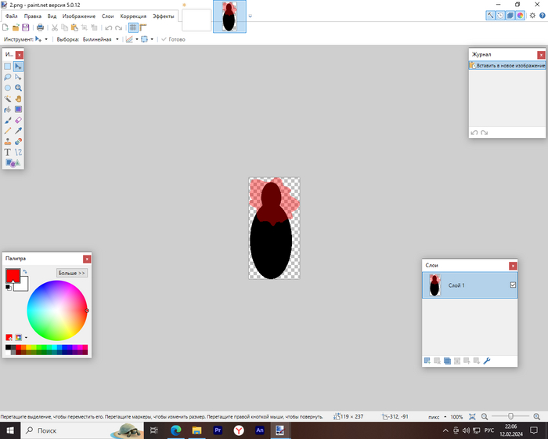Select the Paintbrush tool

[x=8, y=121]
